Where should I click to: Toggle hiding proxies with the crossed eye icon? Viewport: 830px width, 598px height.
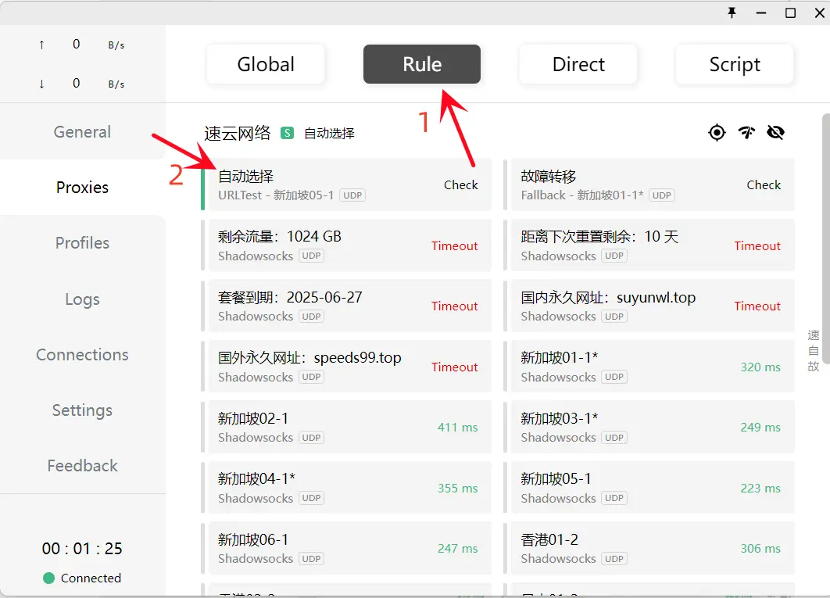[775, 132]
